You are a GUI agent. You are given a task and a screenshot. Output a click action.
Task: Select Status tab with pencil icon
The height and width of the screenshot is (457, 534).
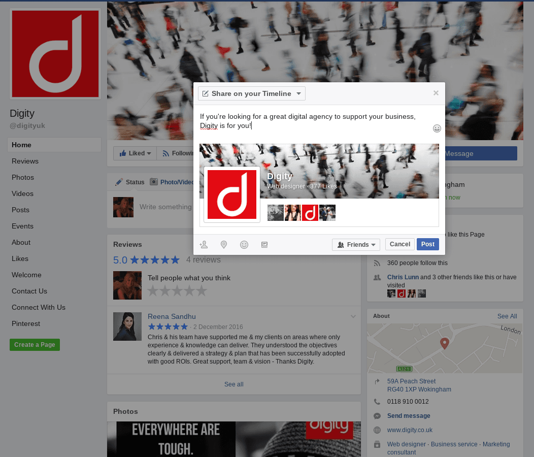tap(130, 182)
